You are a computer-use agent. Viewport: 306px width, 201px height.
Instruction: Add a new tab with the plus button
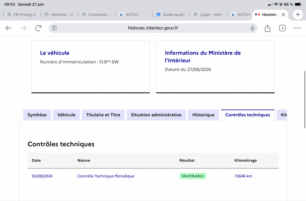point(298,15)
